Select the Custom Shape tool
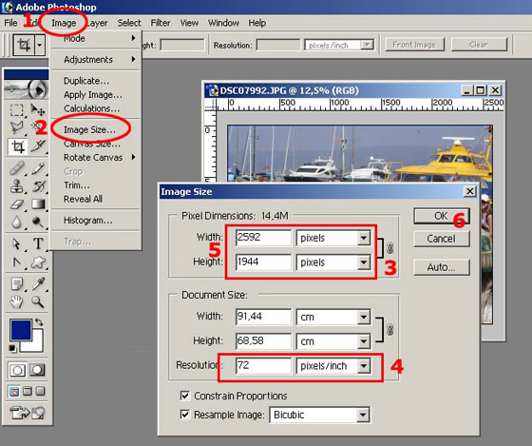Image resolution: width=532 pixels, height=446 pixels. [x=38, y=262]
